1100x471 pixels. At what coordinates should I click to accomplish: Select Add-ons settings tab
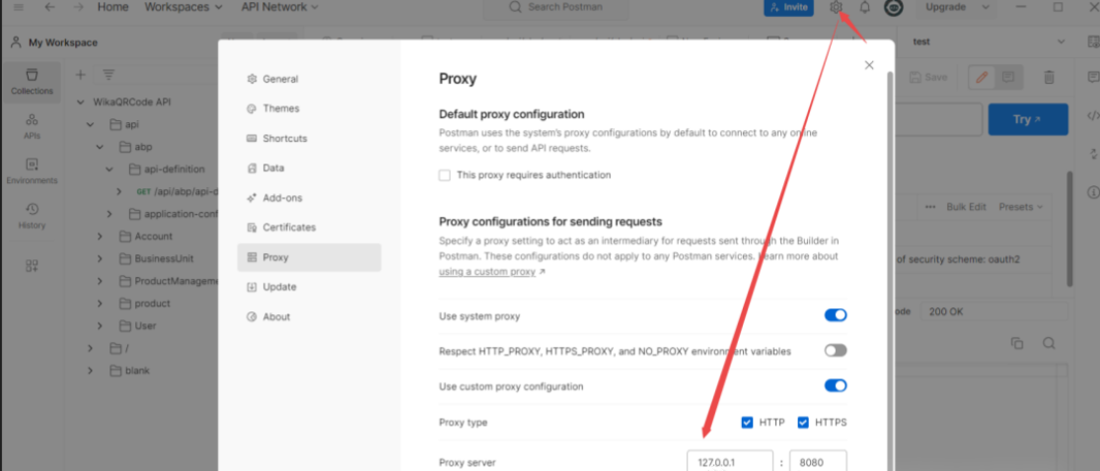tap(309, 198)
